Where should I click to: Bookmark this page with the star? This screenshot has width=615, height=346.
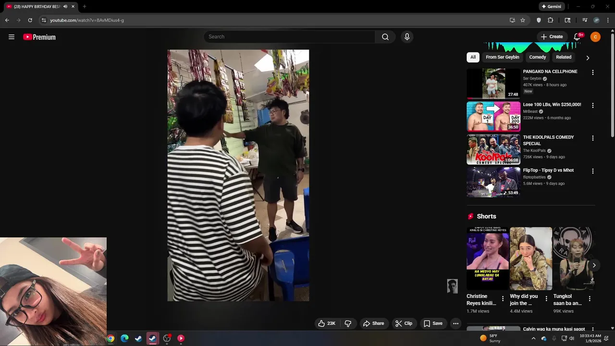coord(523,20)
